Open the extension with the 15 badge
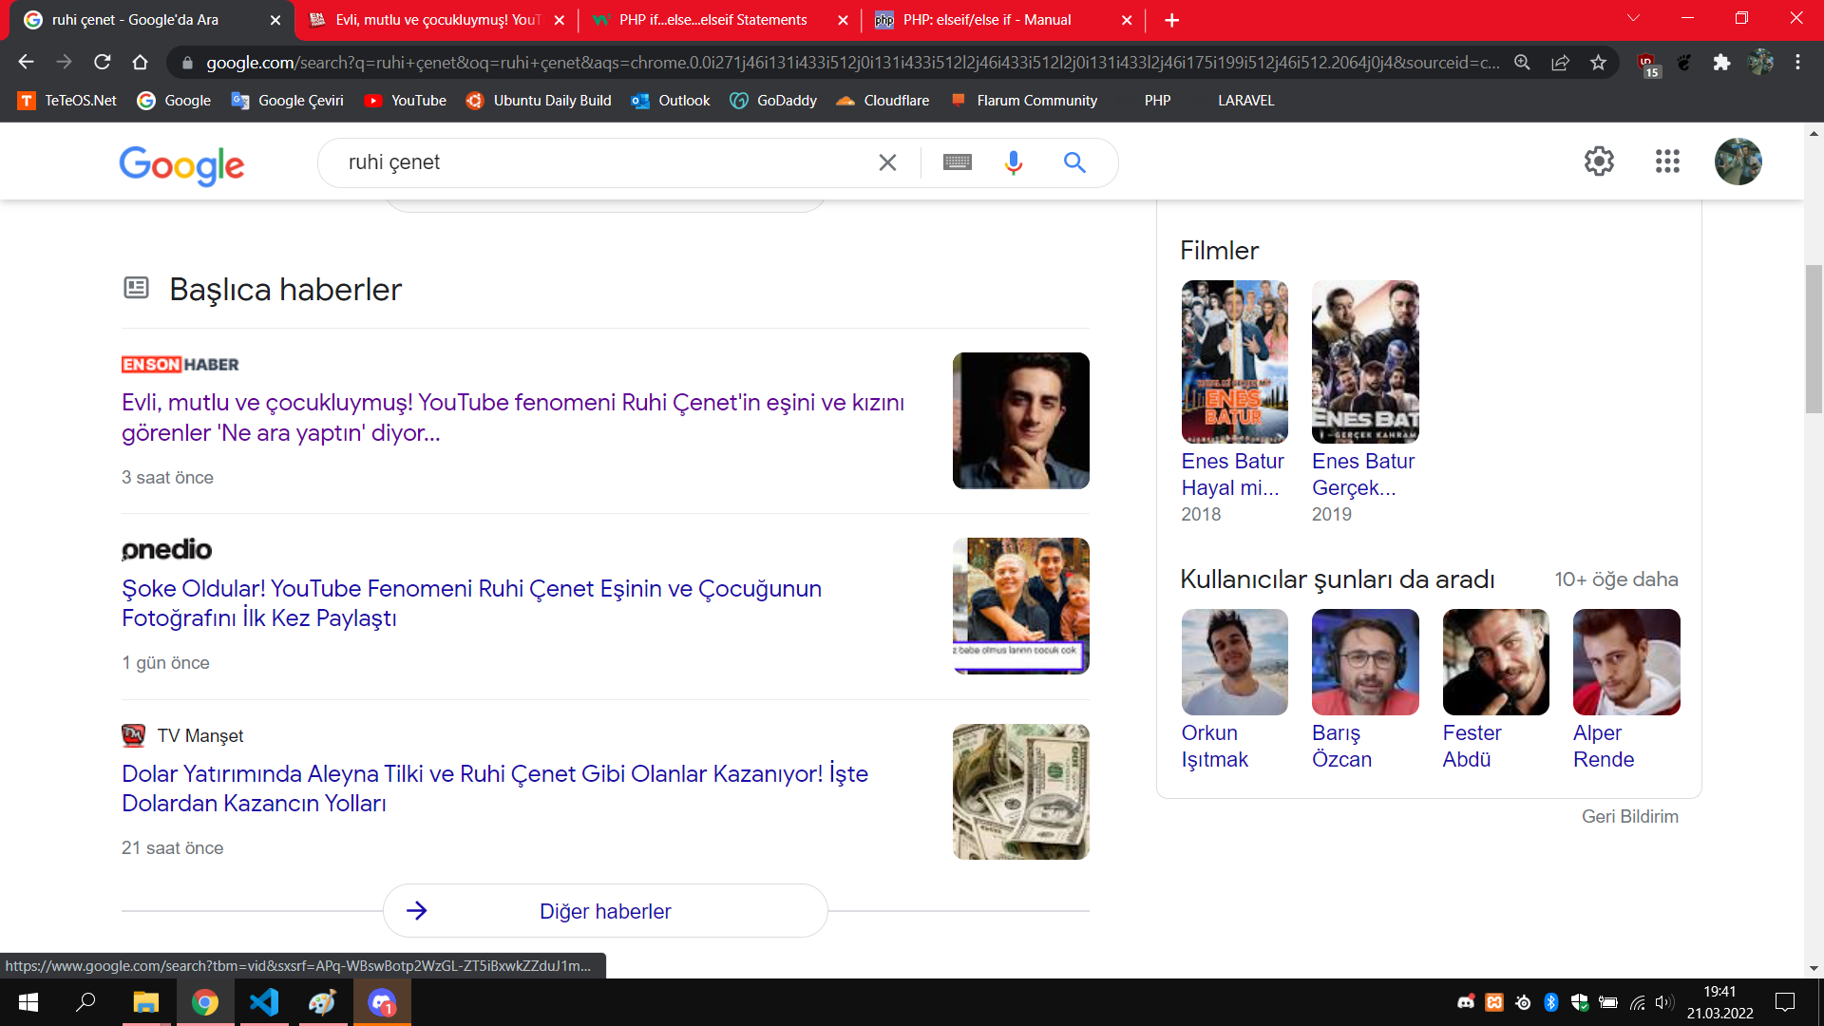The width and height of the screenshot is (1824, 1026). (1648, 65)
